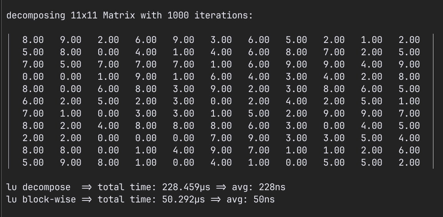Select the 228ns average value

[x=272, y=187]
